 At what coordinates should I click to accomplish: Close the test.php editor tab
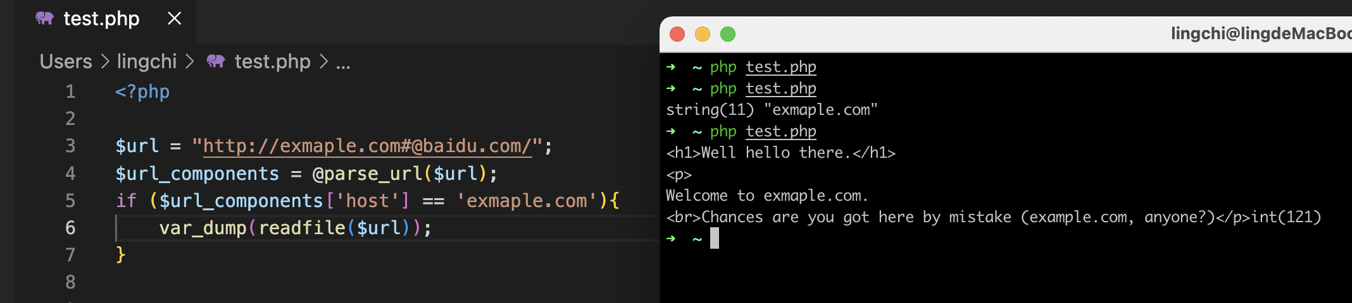pos(174,19)
